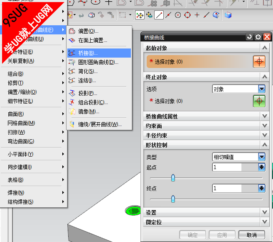Open the 组合(B) submenu

click(33, 74)
